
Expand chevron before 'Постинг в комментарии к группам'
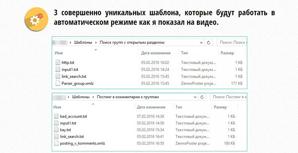94,97
